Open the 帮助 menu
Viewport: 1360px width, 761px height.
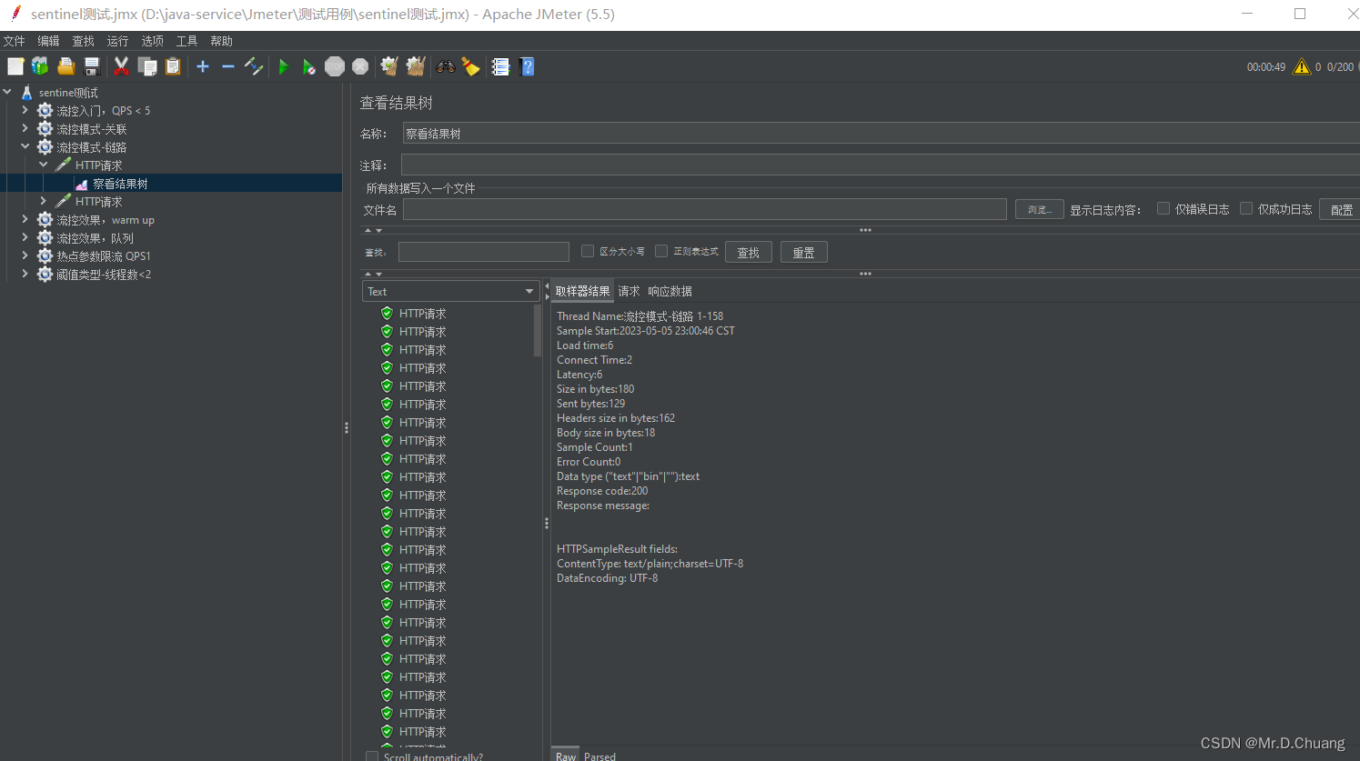pos(221,41)
